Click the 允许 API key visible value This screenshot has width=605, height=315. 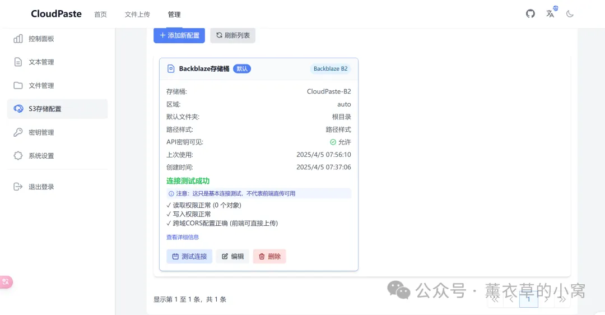coord(341,142)
